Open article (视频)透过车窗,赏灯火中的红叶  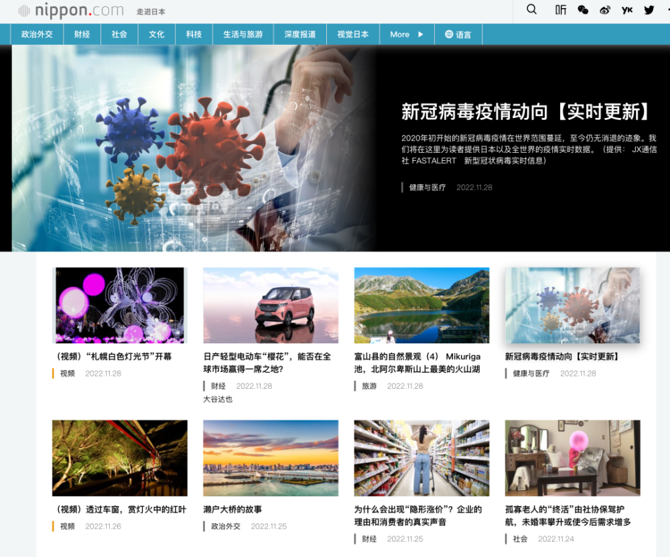click(x=121, y=509)
